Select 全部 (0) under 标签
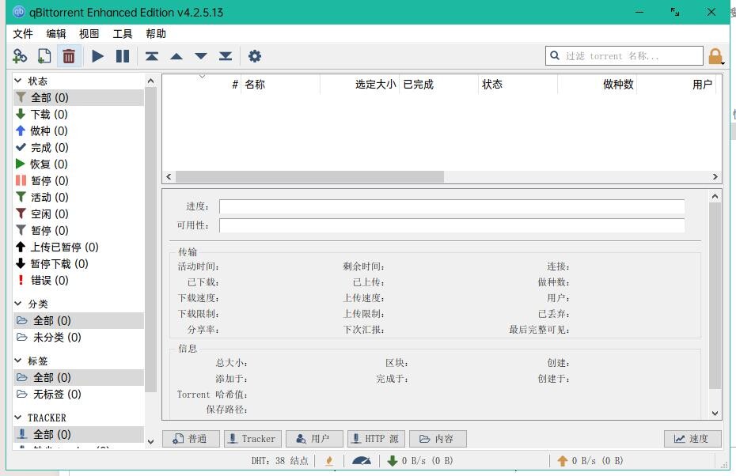The image size is (736, 476). [x=78, y=377]
